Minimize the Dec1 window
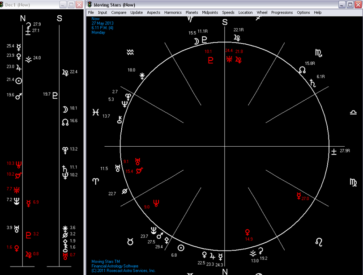This screenshot has height=275, width=363. coord(63,4)
